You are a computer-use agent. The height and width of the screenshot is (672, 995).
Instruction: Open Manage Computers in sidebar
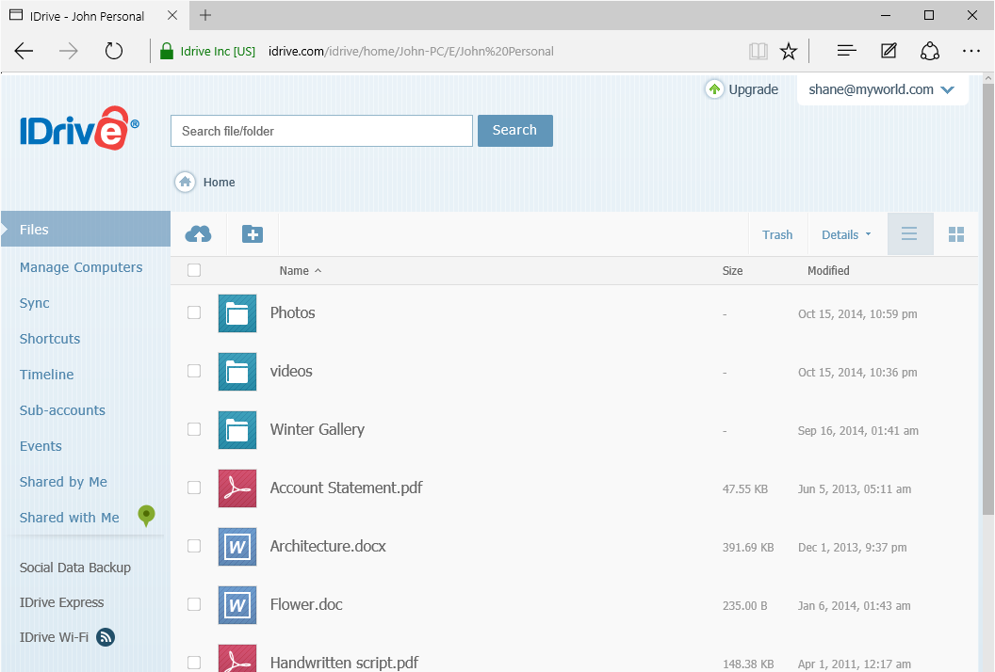pyautogui.click(x=81, y=267)
